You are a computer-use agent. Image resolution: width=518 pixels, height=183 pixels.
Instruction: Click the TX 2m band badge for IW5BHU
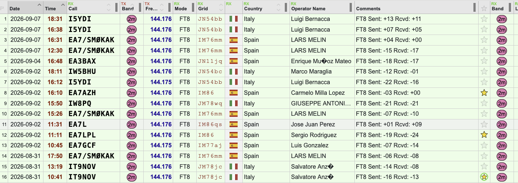[x=132, y=72]
